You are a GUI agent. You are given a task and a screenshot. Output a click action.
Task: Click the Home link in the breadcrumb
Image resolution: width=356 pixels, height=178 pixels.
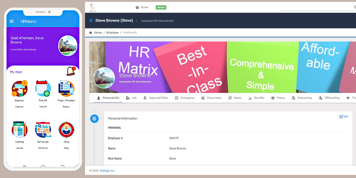click(98, 32)
